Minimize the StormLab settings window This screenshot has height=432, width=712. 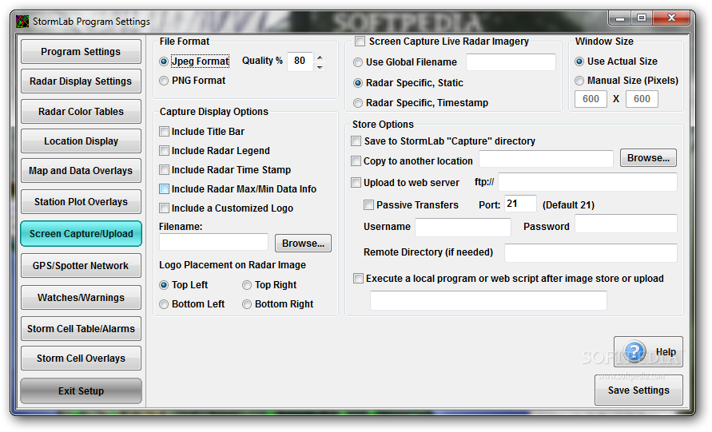pyautogui.click(x=620, y=18)
